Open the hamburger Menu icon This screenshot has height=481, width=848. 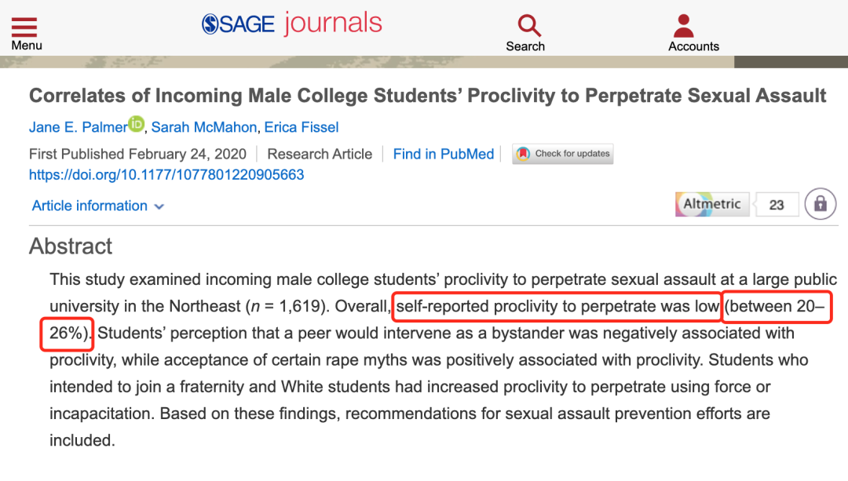[x=24, y=27]
